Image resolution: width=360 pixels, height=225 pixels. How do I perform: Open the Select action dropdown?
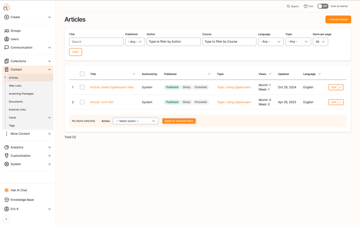click(x=135, y=121)
